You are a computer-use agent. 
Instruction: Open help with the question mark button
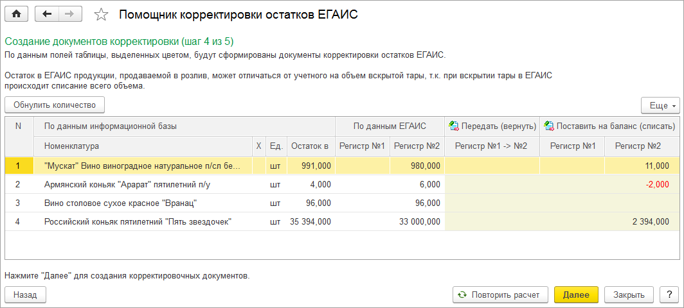coord(669,295)
